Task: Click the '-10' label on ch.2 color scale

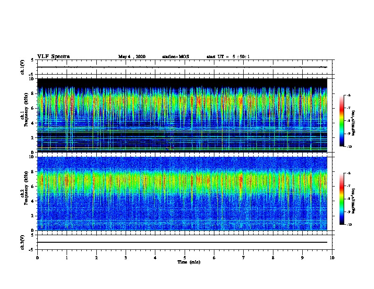Action: 349,225
